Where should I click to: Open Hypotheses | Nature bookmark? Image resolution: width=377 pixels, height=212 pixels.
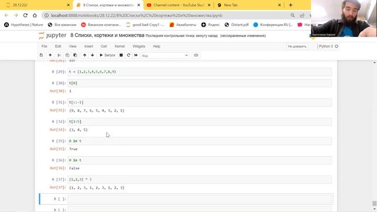[24, 25]
